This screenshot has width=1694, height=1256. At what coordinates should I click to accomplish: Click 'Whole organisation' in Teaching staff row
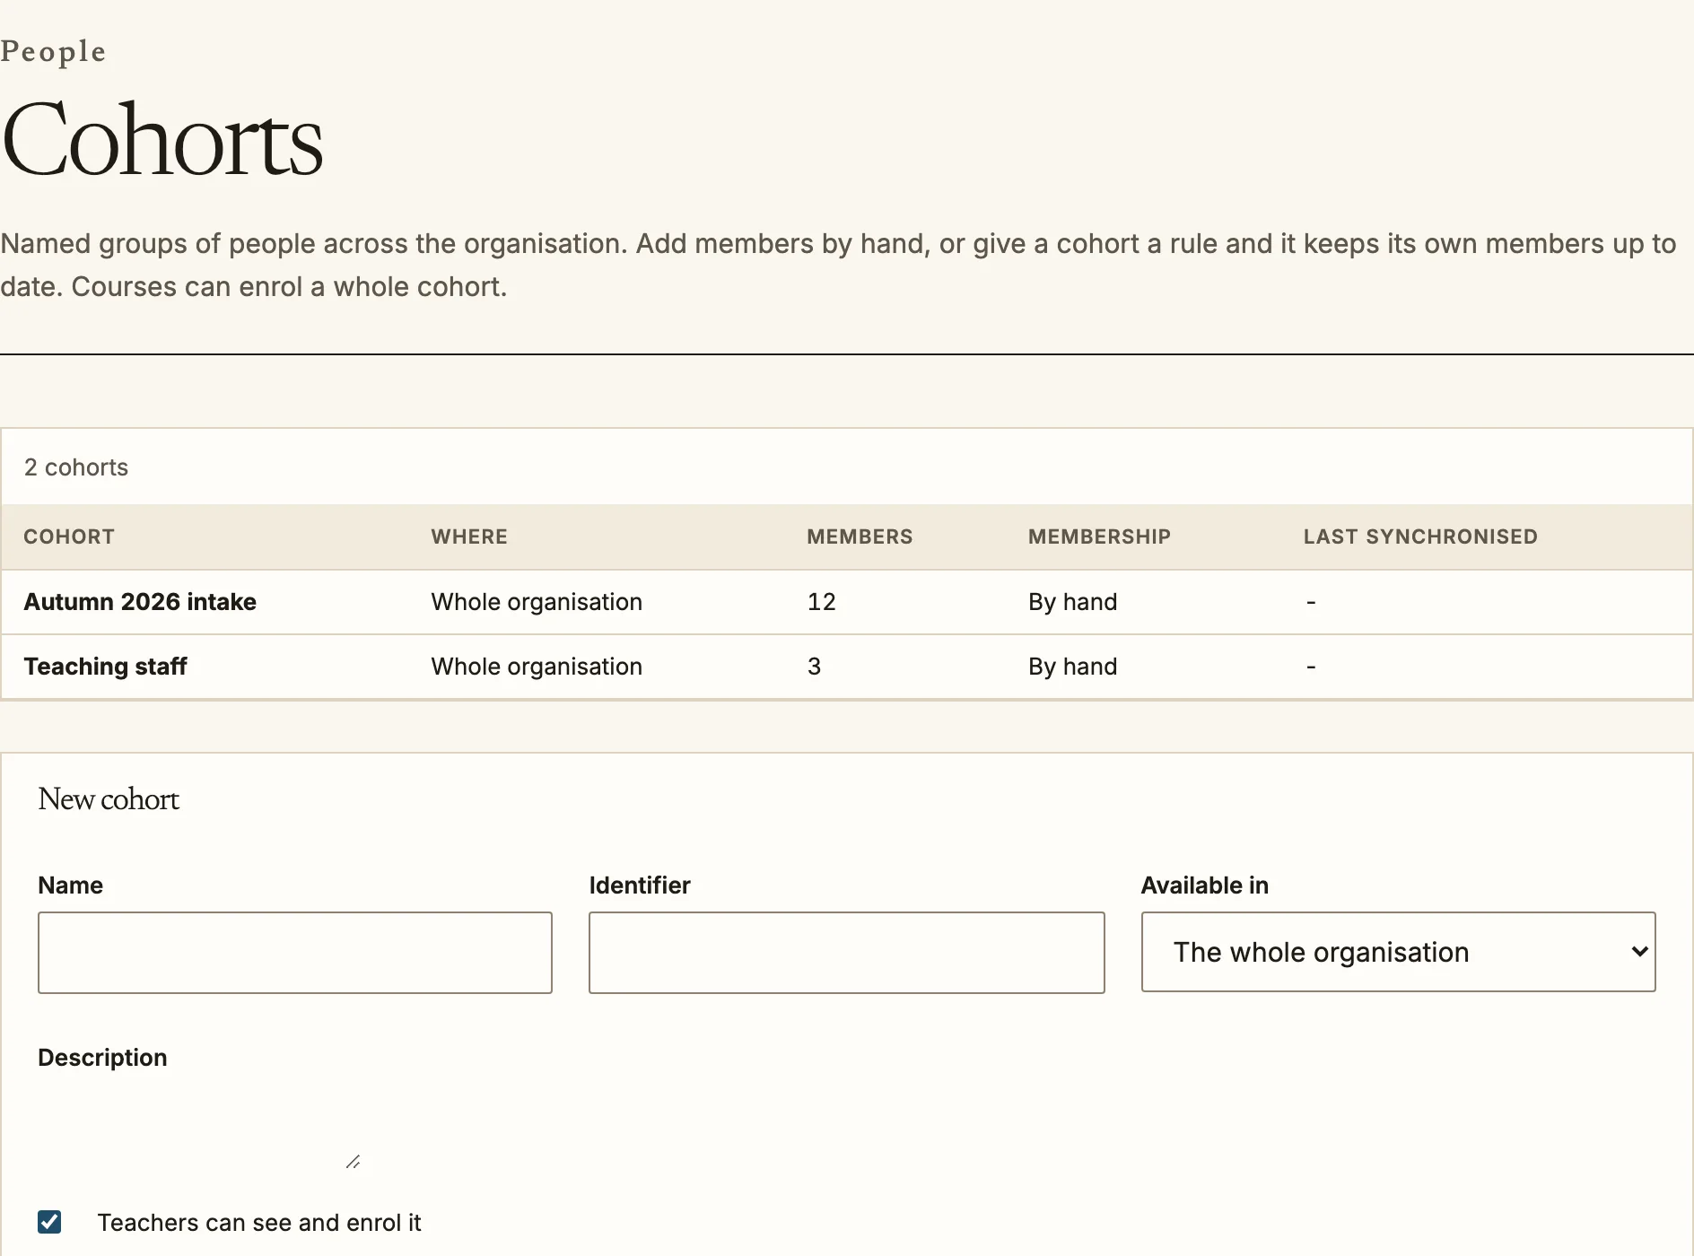point(537,667)
